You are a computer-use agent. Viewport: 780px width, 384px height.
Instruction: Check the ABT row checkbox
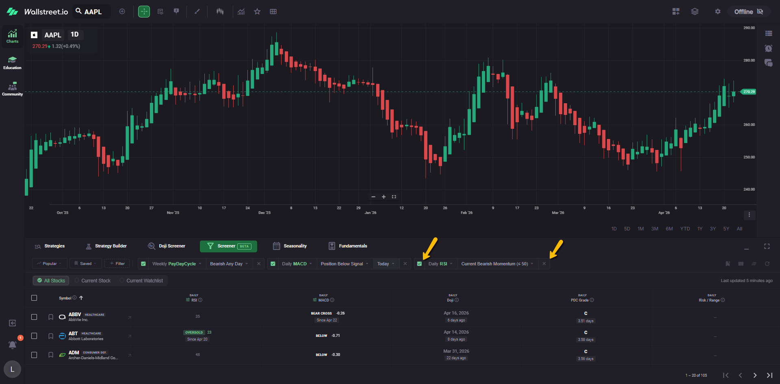click(34, 336)
